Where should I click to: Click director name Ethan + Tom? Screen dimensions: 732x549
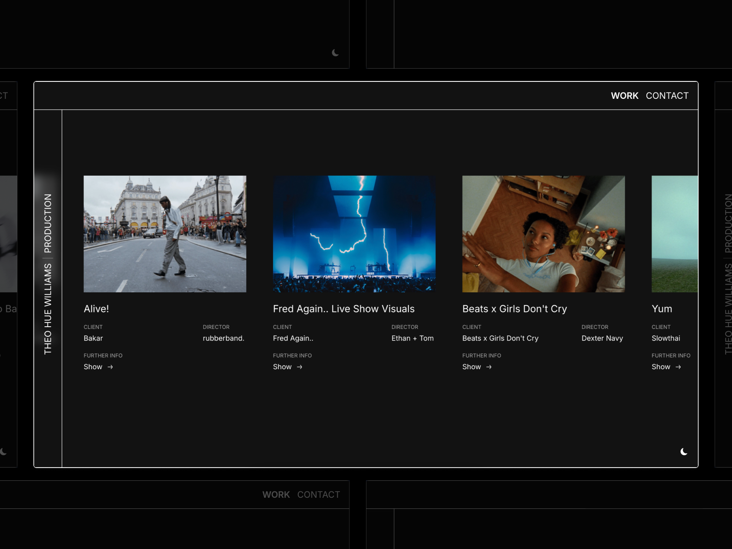413,338
